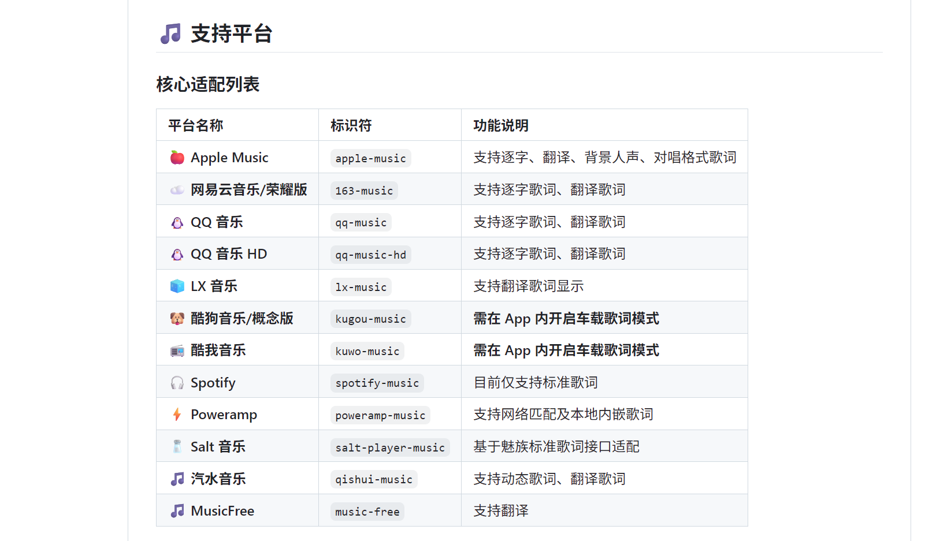The image size is (925, 541).
Task: Click the poweramp-music identifier code
Action: click(380, 415)
